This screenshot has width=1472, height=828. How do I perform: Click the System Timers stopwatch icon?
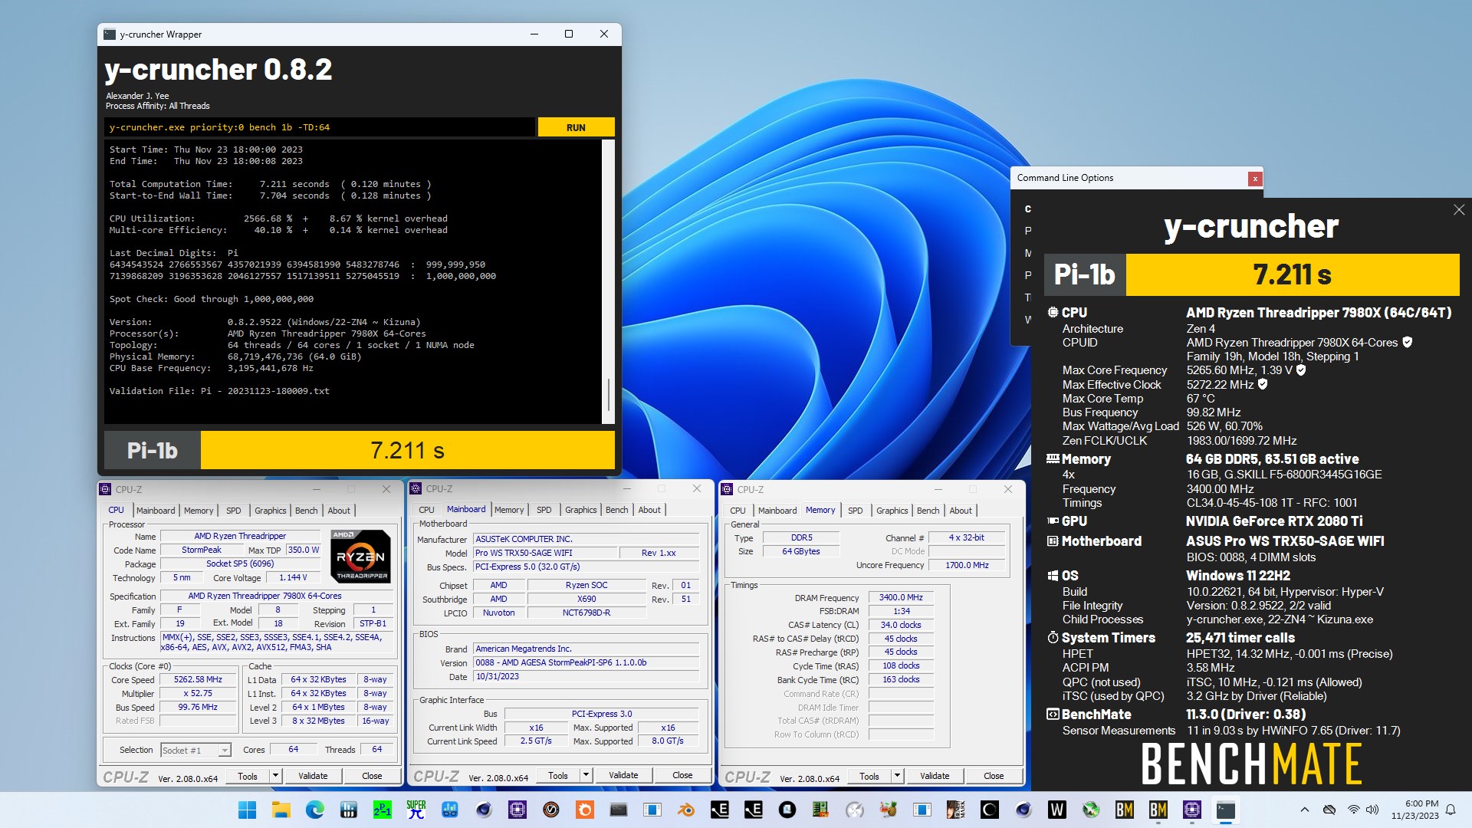(x=1053, y=638)
